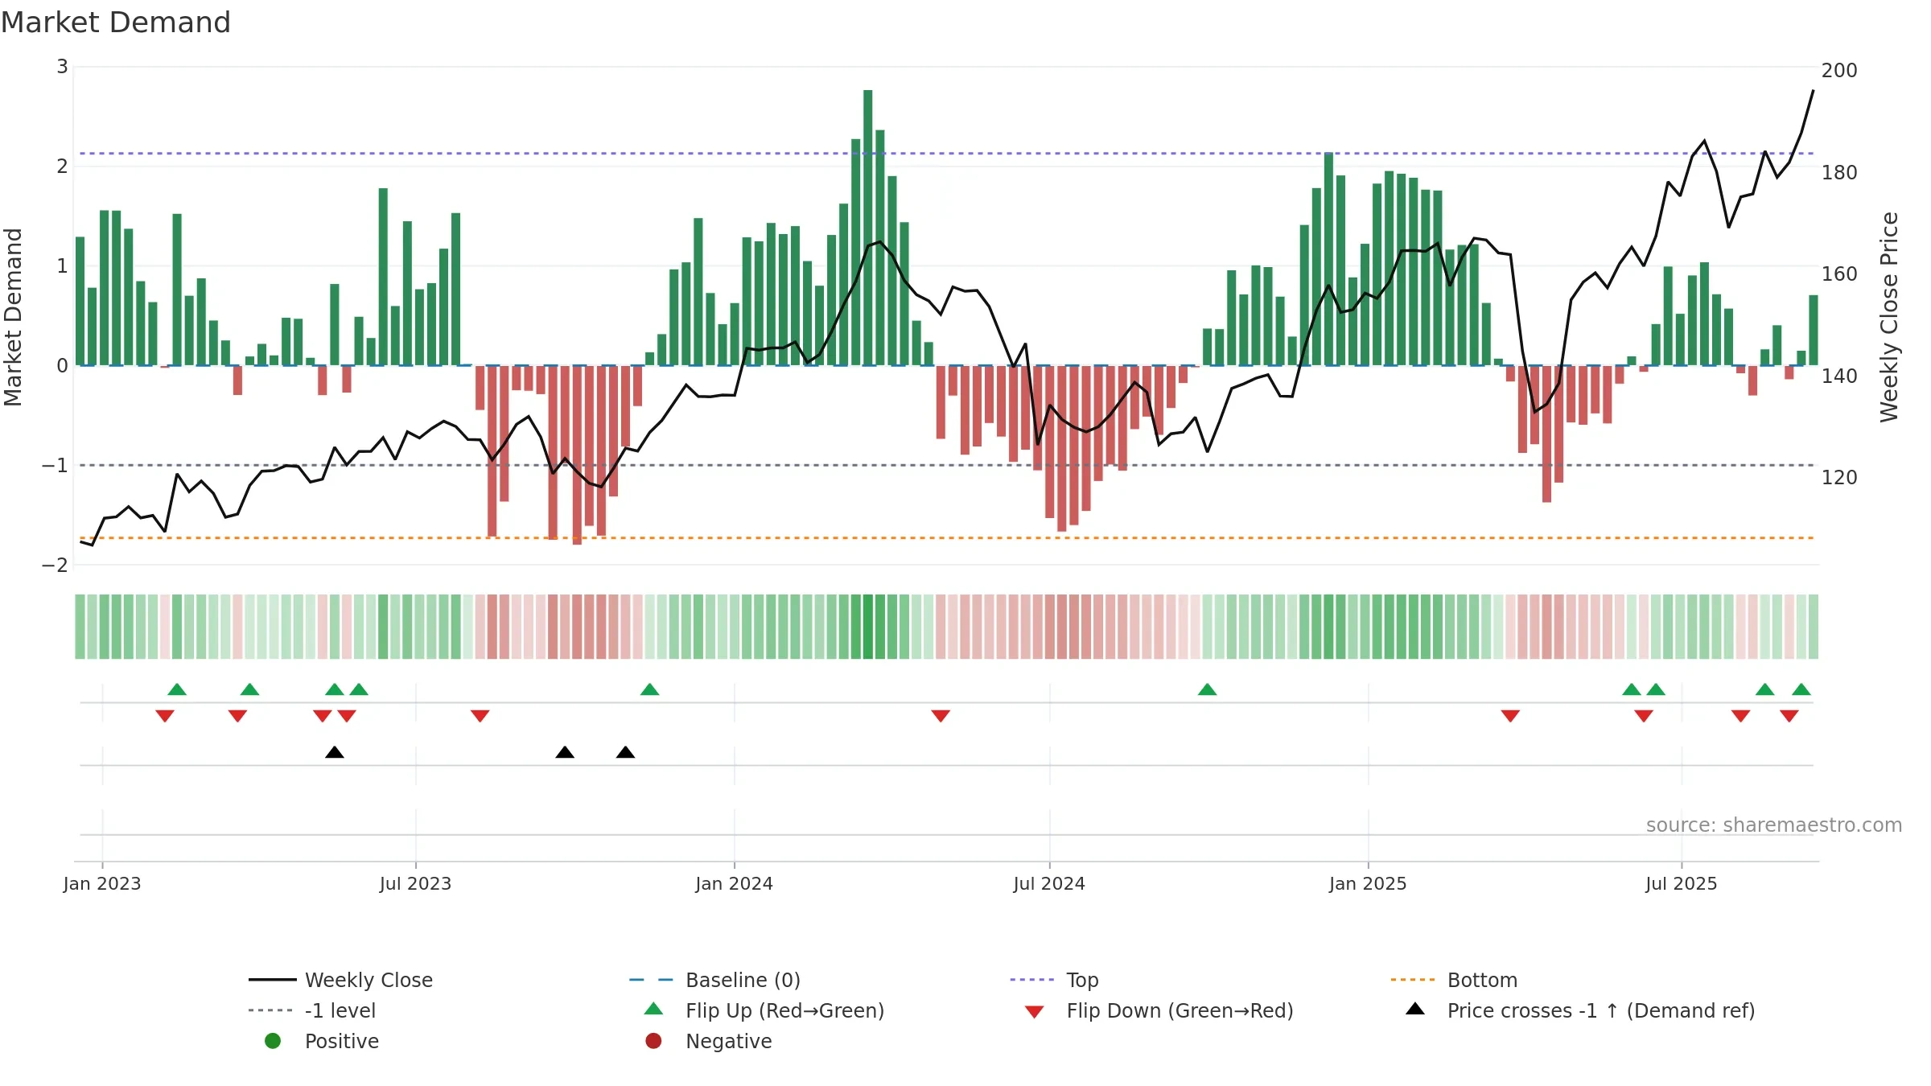Click the green Positive dot in legend
Image resolution: width=1931 pixels, height=1086 pixels.
(x=273, y=1041)
